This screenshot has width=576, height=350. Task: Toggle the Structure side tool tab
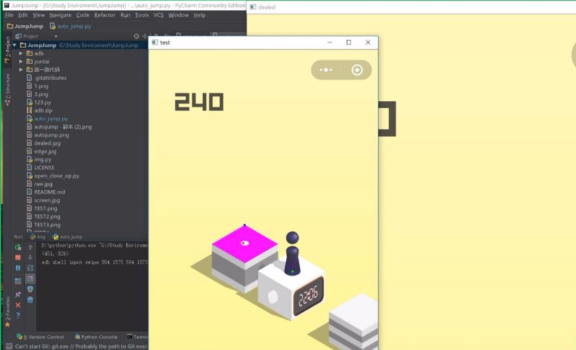(x=7, y=89)
